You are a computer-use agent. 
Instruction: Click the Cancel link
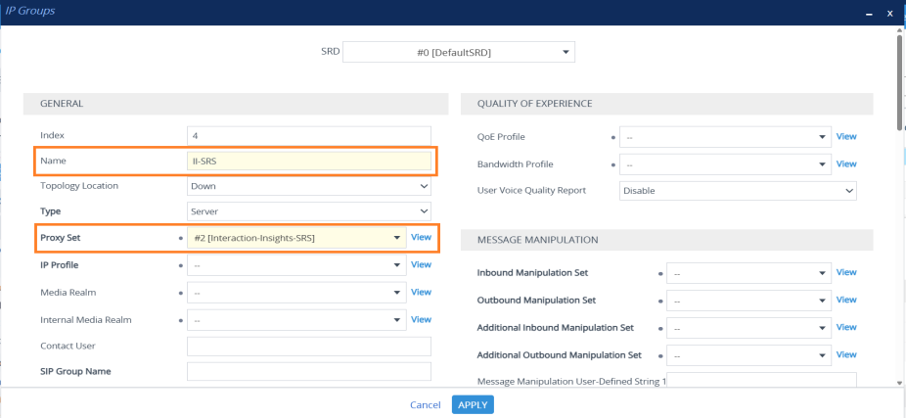tap(425, 405)
